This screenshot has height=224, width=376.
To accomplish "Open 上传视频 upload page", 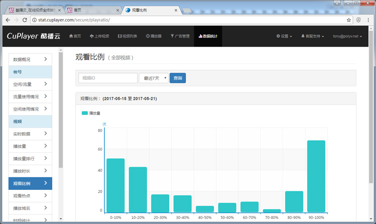I will coord(99,36).
